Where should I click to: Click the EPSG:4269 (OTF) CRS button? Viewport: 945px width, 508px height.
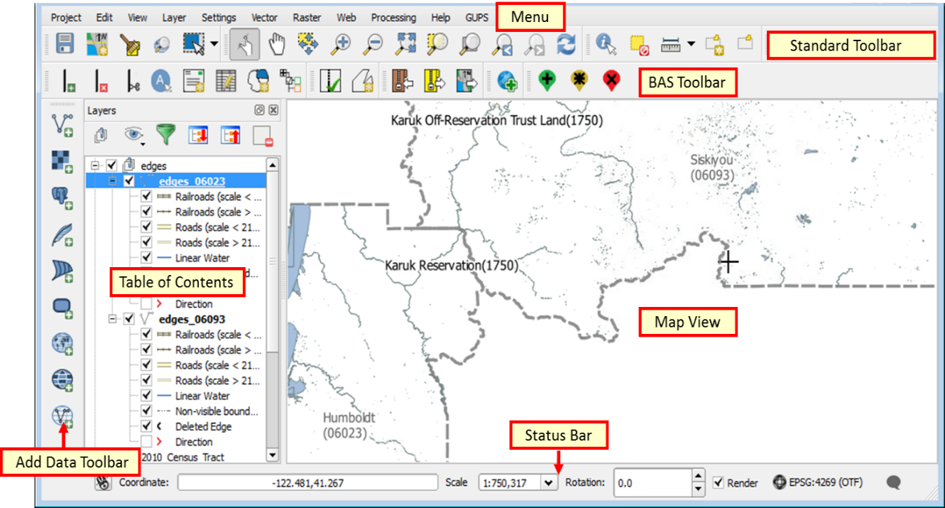pyautogui.click(x=817, y=482)
